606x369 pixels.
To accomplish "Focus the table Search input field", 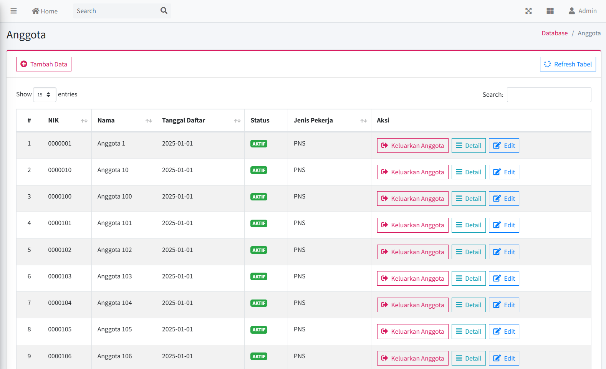I will coord(549,94).
